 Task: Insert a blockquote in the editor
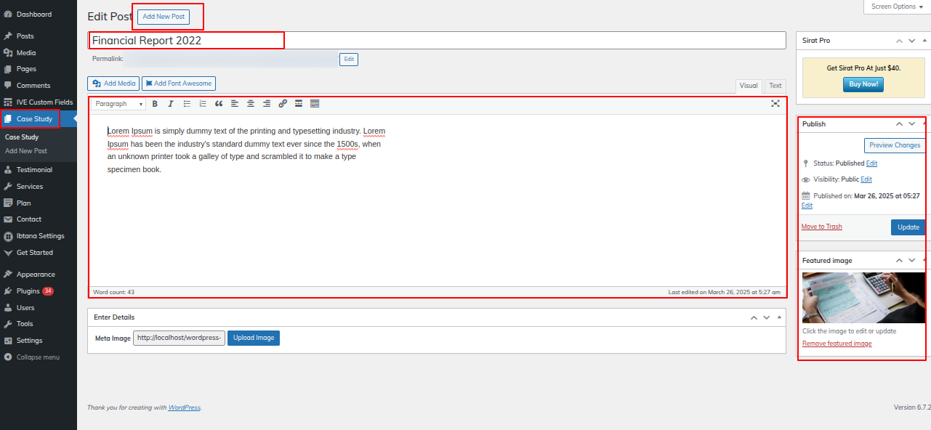pyautogui.click(x=219, y=104)
